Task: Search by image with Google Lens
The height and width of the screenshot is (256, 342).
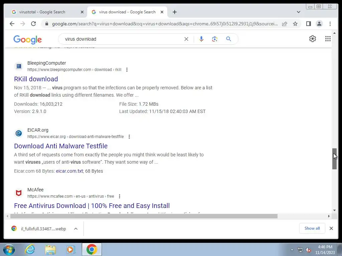Action: 215,39
